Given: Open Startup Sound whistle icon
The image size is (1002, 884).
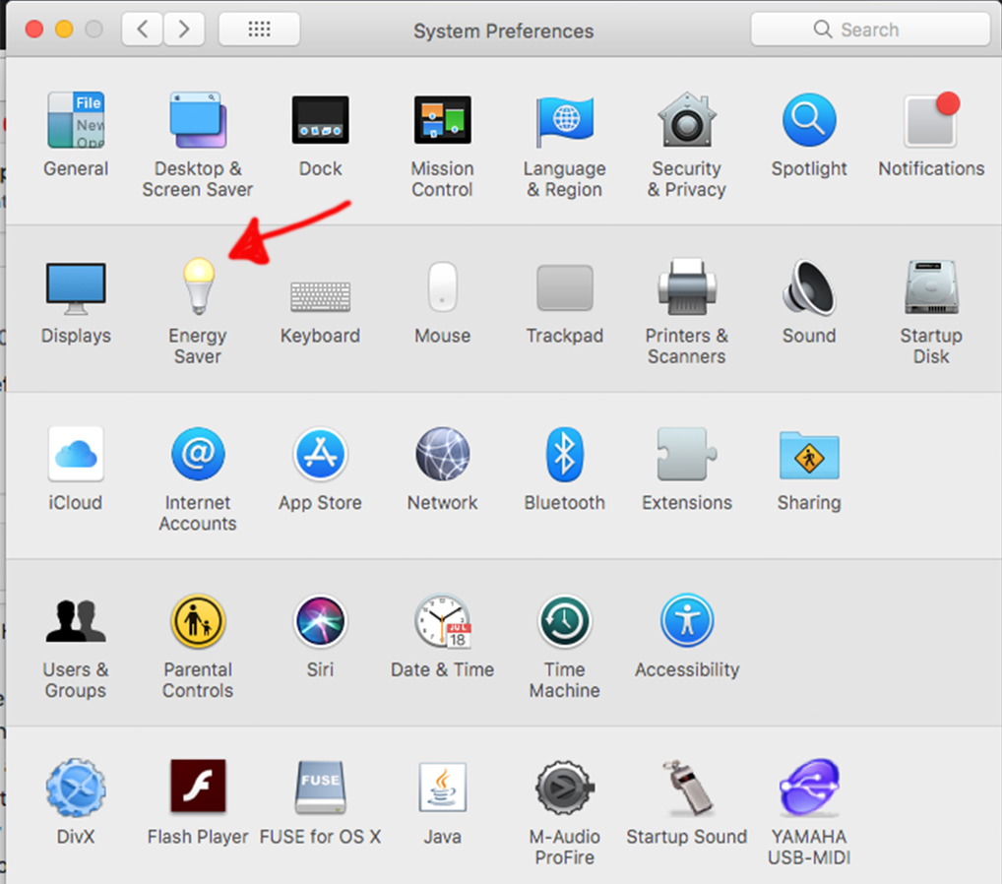Looking at the screenshot, I should (687, 788).
